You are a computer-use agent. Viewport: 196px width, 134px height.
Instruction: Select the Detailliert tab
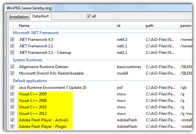41,16
